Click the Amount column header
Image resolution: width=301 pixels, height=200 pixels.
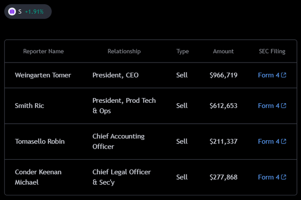[x=223, y=51]
